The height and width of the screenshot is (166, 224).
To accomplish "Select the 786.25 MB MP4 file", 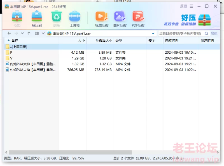I will pyautogui.click(x=112, y=70).
